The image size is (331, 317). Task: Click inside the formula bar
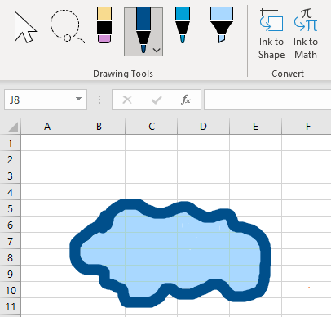click(267, 100)
